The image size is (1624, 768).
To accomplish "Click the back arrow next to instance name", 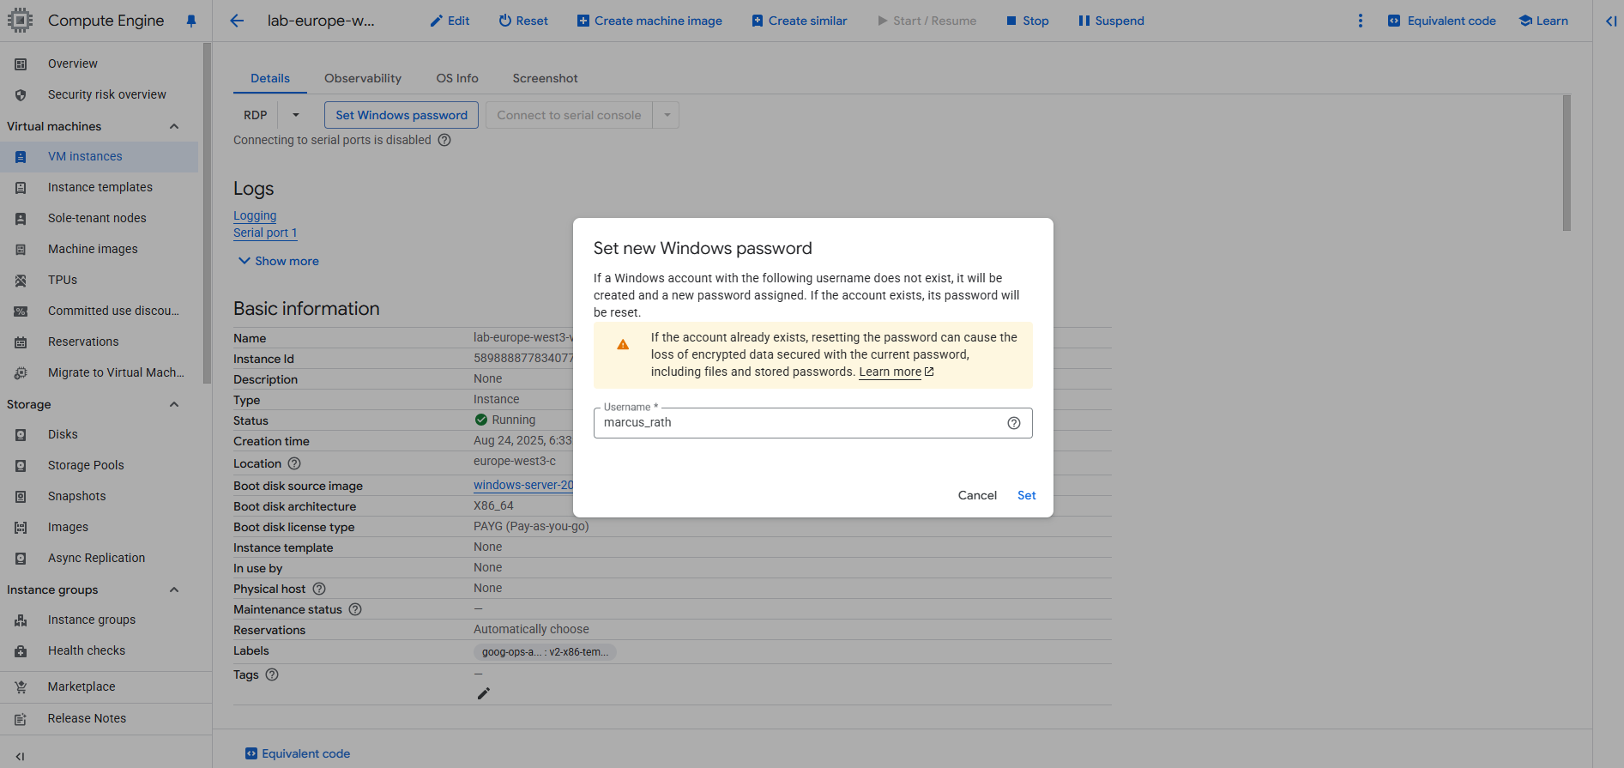I will click(238, 21).
